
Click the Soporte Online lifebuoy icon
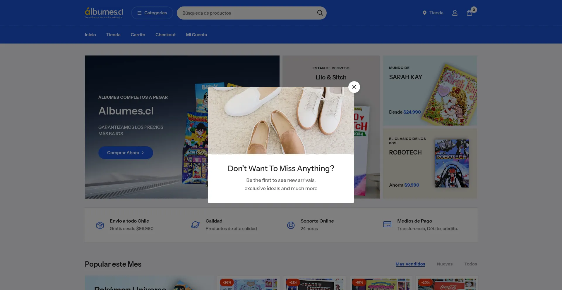(x=291, y=225)
